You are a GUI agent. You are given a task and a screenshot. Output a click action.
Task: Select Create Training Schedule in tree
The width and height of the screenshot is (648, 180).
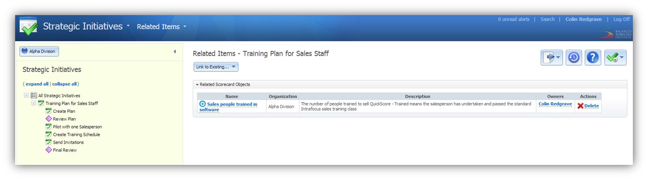(x=76, y=135)
